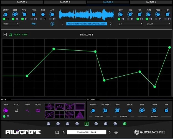
Task: Open the LPF filter type dropdown
Action: (x=130, y=24)
